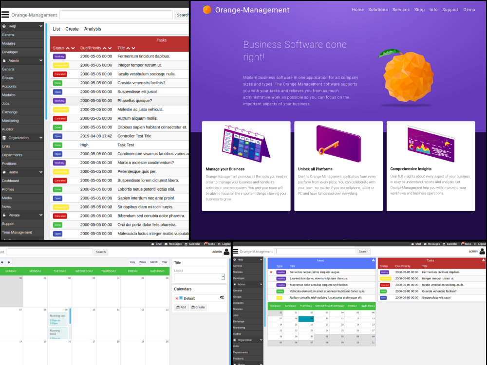Collapse the Organization section in the task list sidebar

click(x=41, y=138)
